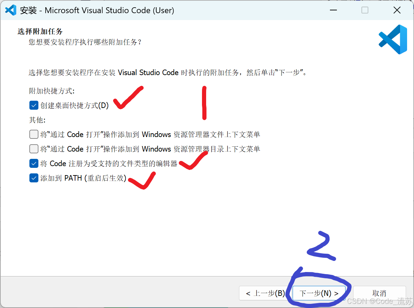This screenshot has width=414, height=308.
Task: Minimize the installer window
Action: [333, 10]
